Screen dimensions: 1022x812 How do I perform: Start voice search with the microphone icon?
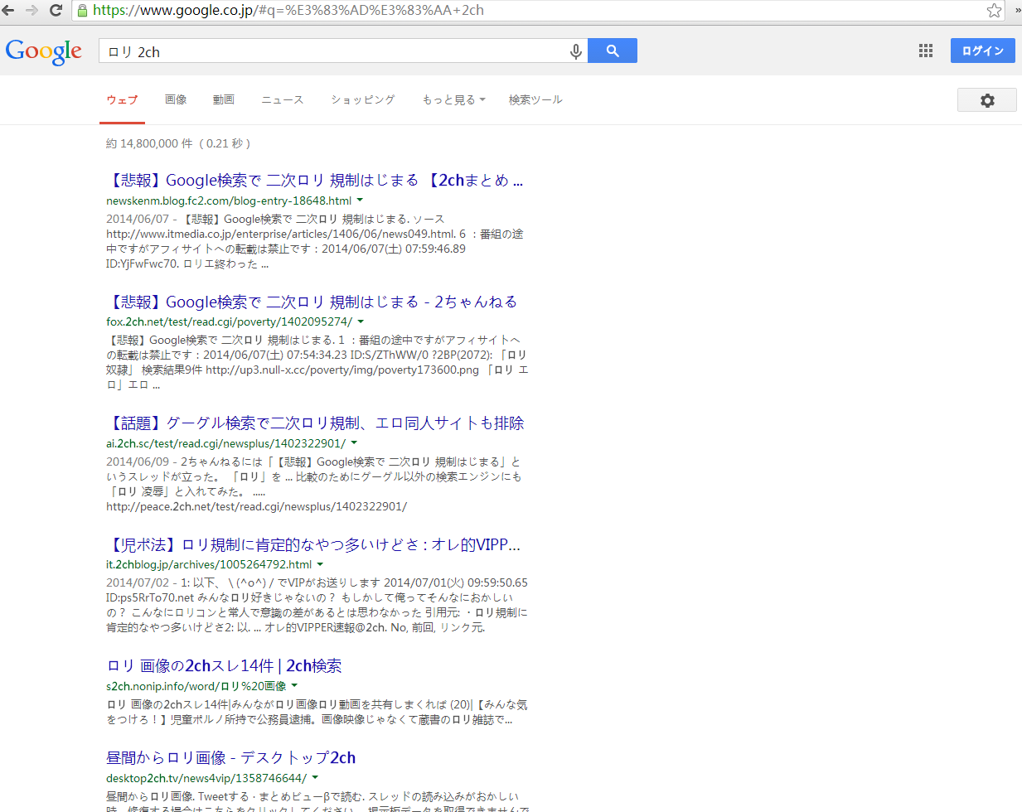(576, 51)
